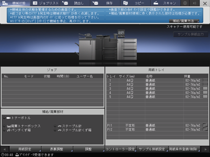
Task: Click the トナーボトル status indicator
Action: (4, 118)
